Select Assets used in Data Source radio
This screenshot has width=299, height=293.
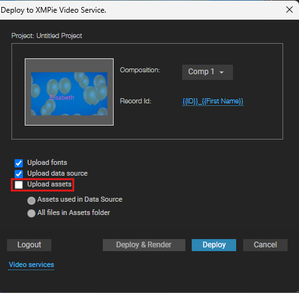coord(31,200)
